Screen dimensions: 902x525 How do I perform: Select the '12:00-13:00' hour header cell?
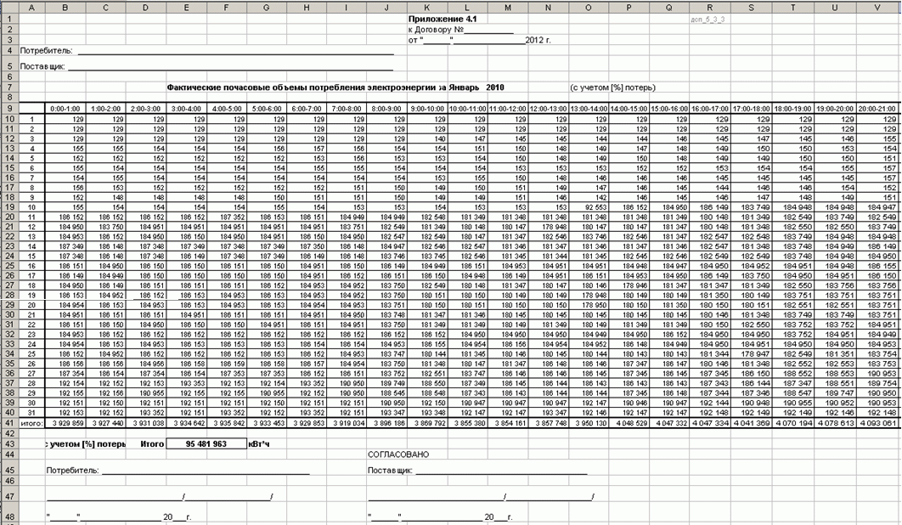tap(548, 109)
